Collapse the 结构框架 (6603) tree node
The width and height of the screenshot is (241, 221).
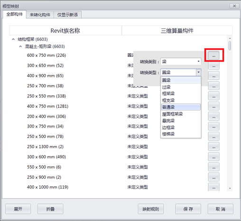13,39
